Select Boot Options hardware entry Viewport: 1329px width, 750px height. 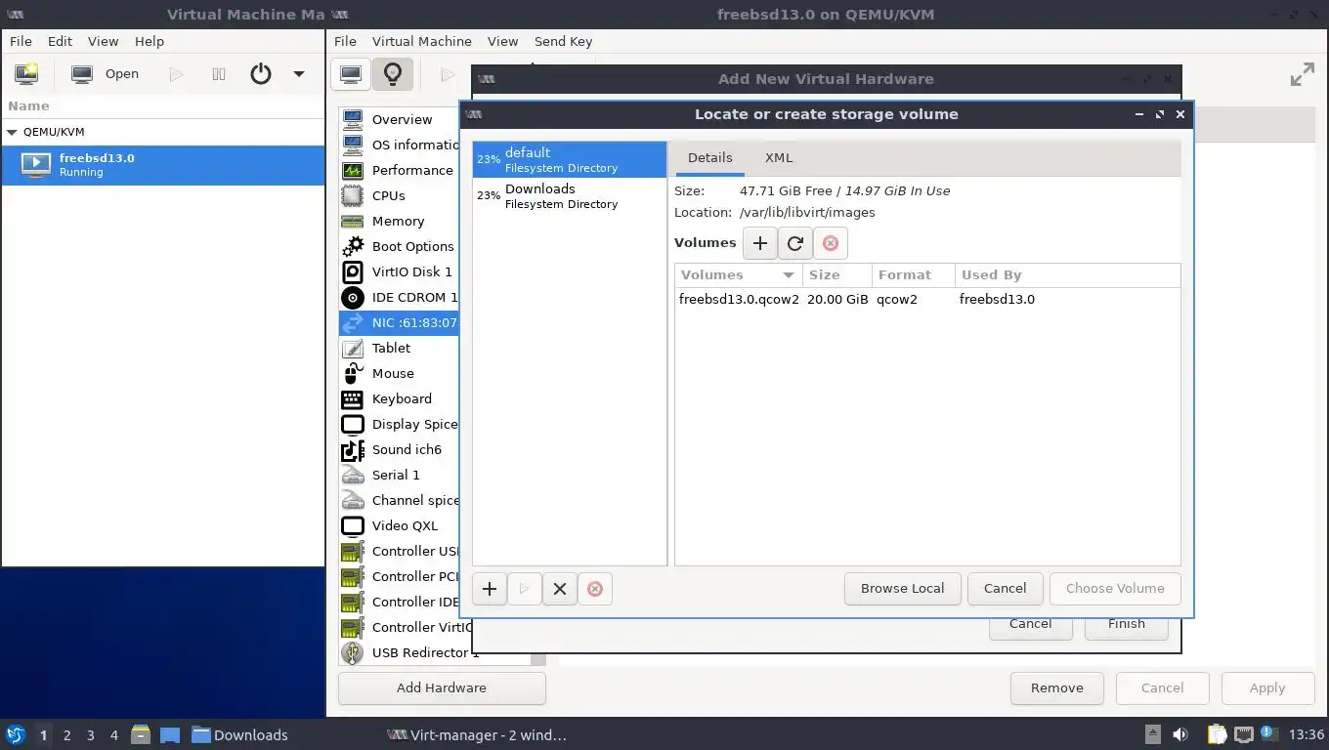tap(399, 246)
